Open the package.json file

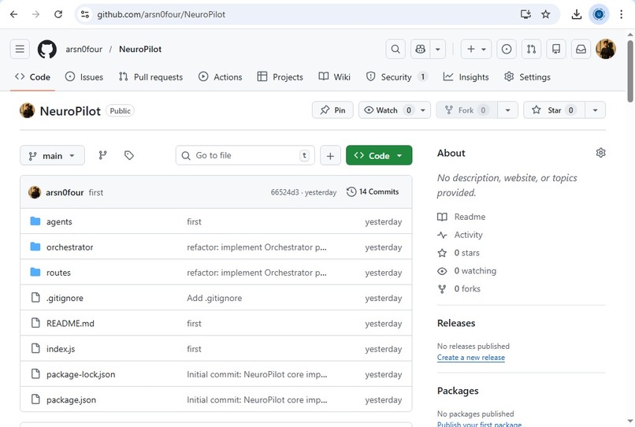[71, 400]
